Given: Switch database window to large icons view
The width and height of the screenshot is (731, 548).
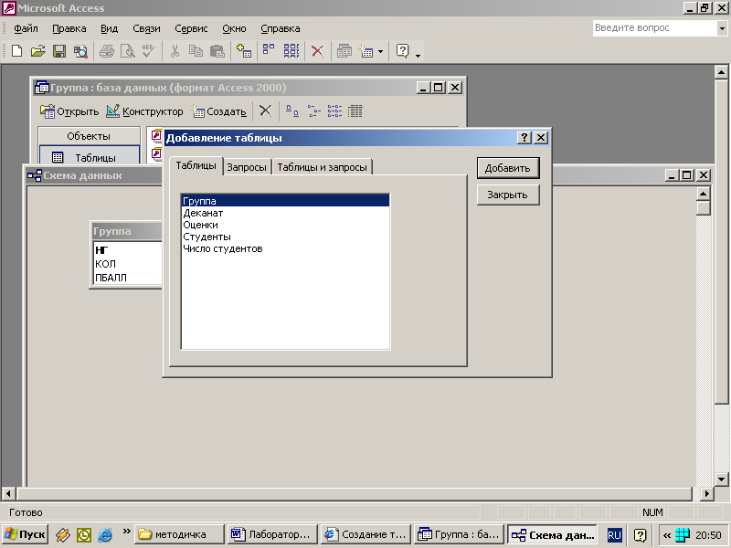Looking at the screenshot, I should pos(291,111).
